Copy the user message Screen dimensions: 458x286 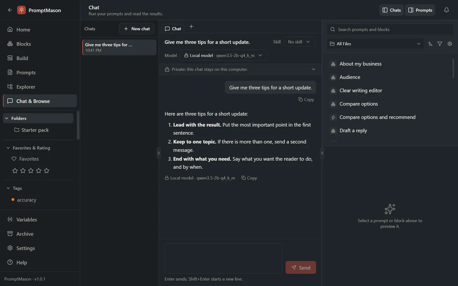[306, 100]
